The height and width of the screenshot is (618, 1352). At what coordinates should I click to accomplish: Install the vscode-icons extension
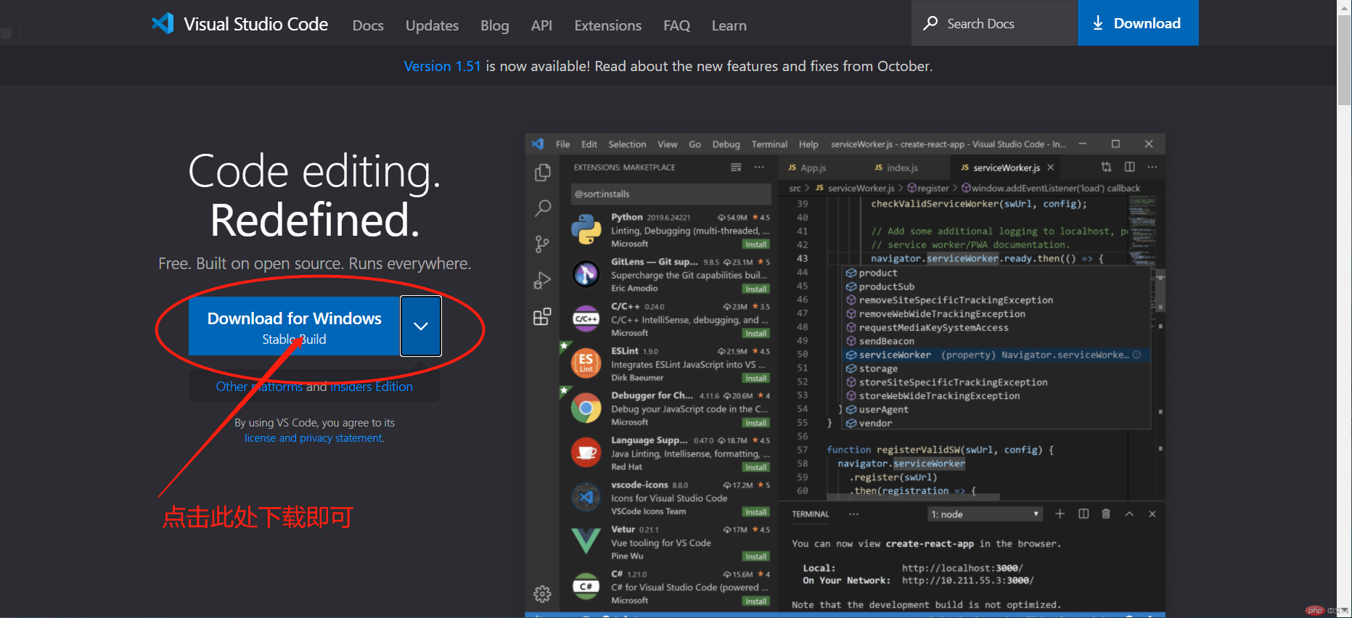pyautogui.click(x=755, y=512)
